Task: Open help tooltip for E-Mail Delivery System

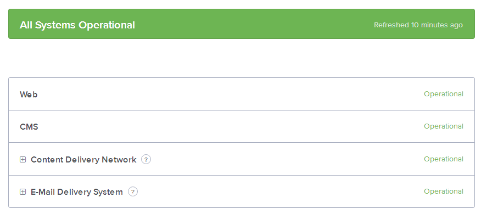Action: [133, 192]
